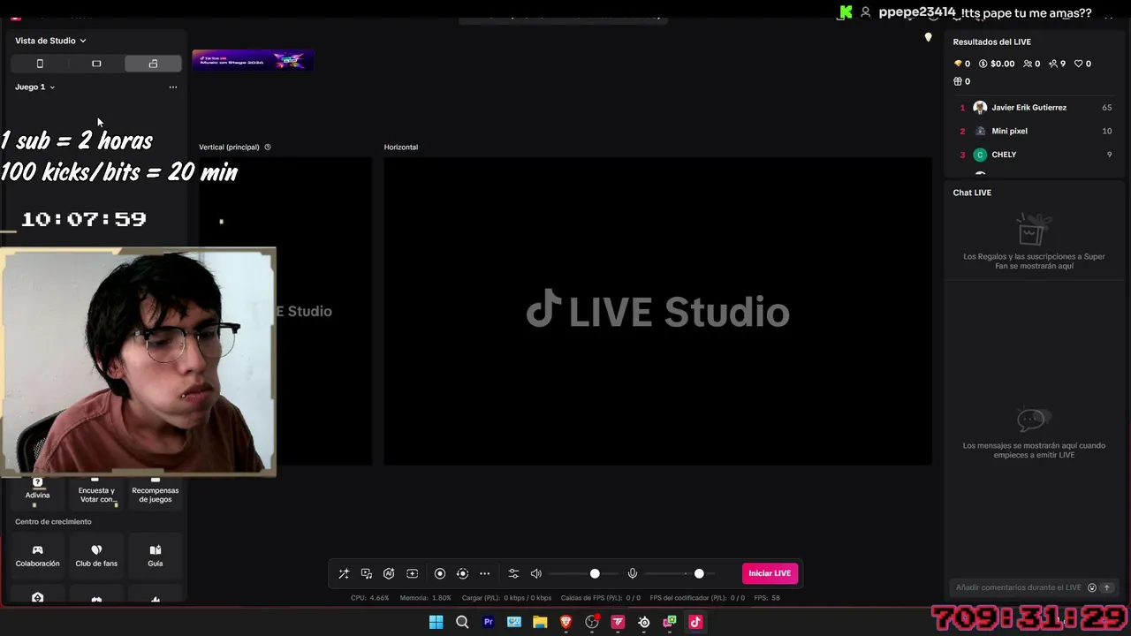Click the Centro de crecimiento heading
The height and width of the screenshot is (636, 1131).
[x=53, y=522]
